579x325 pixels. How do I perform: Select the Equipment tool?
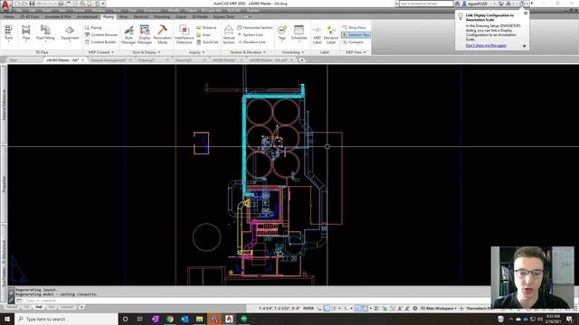pyautogui.click(x=70, y=33)
